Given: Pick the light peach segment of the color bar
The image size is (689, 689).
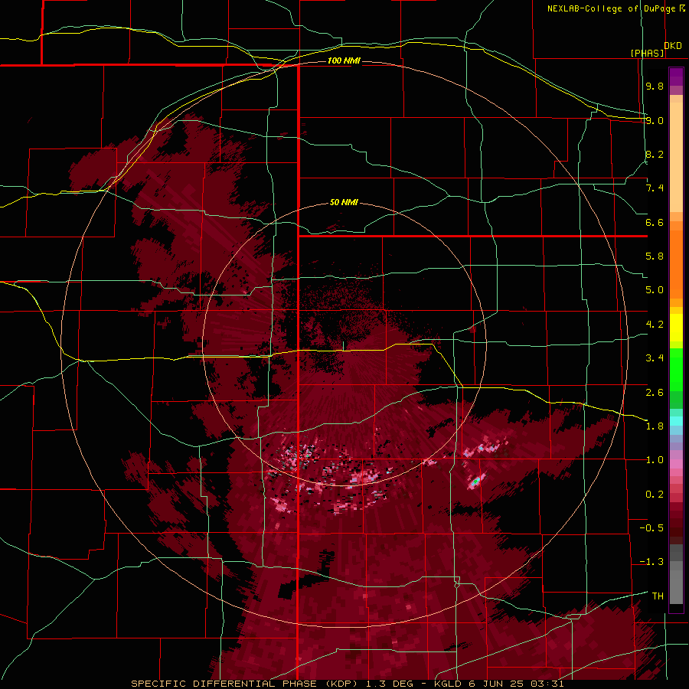Looking at the screenshot, I should tap(676, 158).
